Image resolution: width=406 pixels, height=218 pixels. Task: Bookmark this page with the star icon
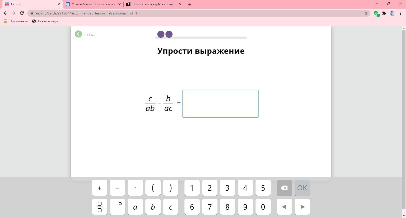tap(366, 13)
